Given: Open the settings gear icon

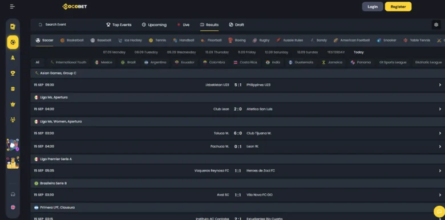Looking at the screenshot, I should tap(436, 25).
